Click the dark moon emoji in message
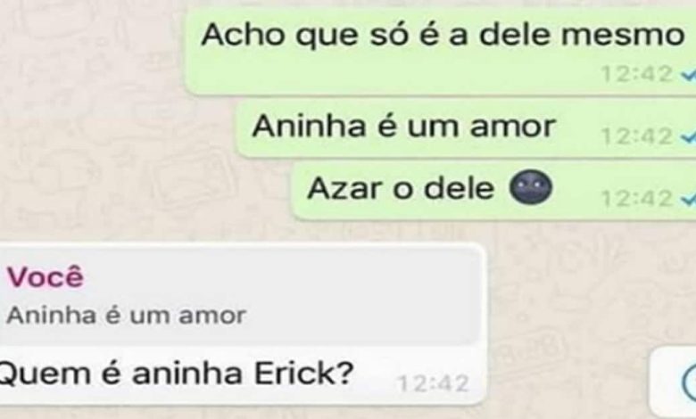This screenshot has height=419, width=696. pyautogui.click(x=530, y=187)
